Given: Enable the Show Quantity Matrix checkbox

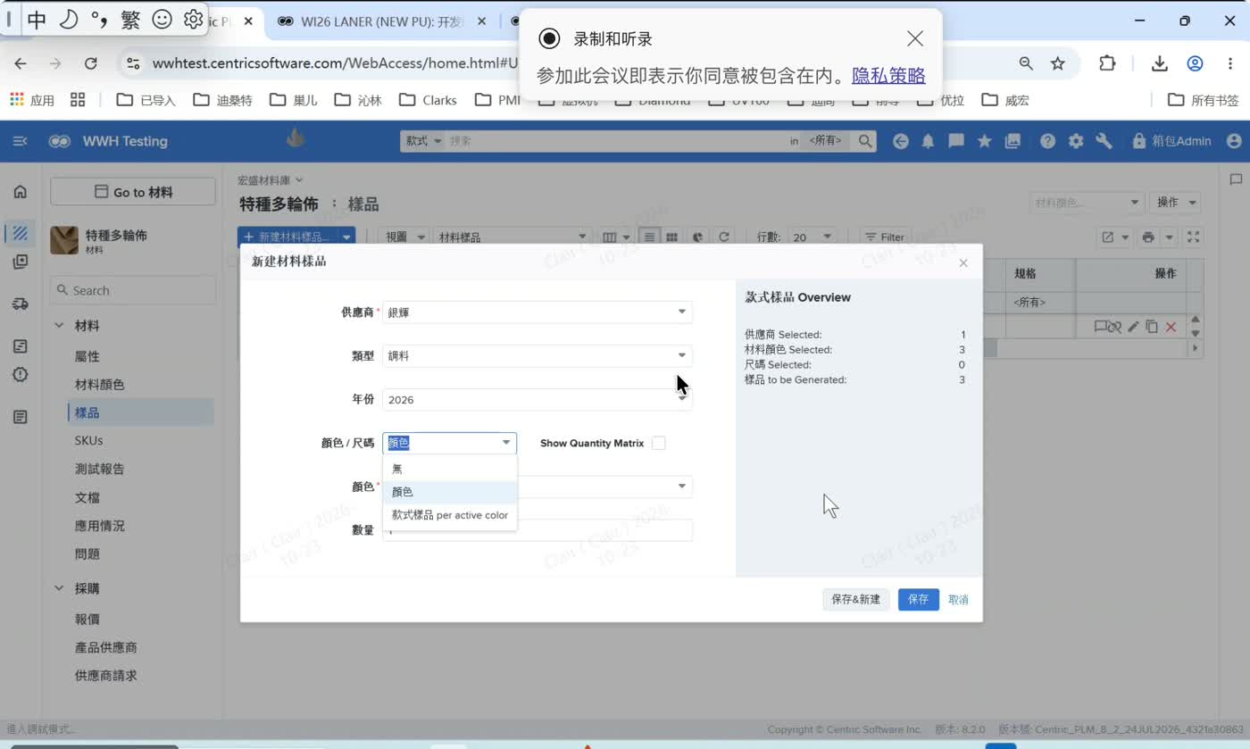Looking at the screenshot, I should pyautogui.click(x=659, y=443).
